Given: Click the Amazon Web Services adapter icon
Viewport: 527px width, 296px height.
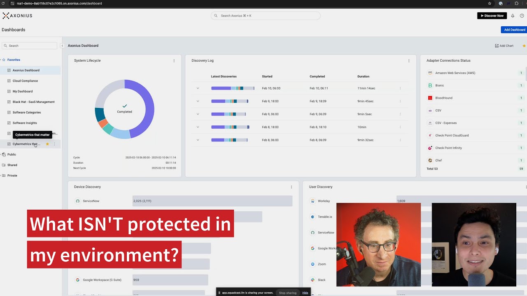Looking at the screenshot, I should click(430, 73).
